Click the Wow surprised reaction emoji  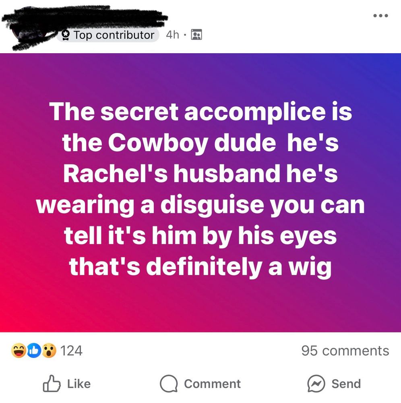pyautogui.click(x=49, y=351)
